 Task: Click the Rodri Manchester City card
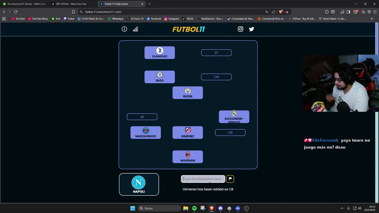[188, 93]
